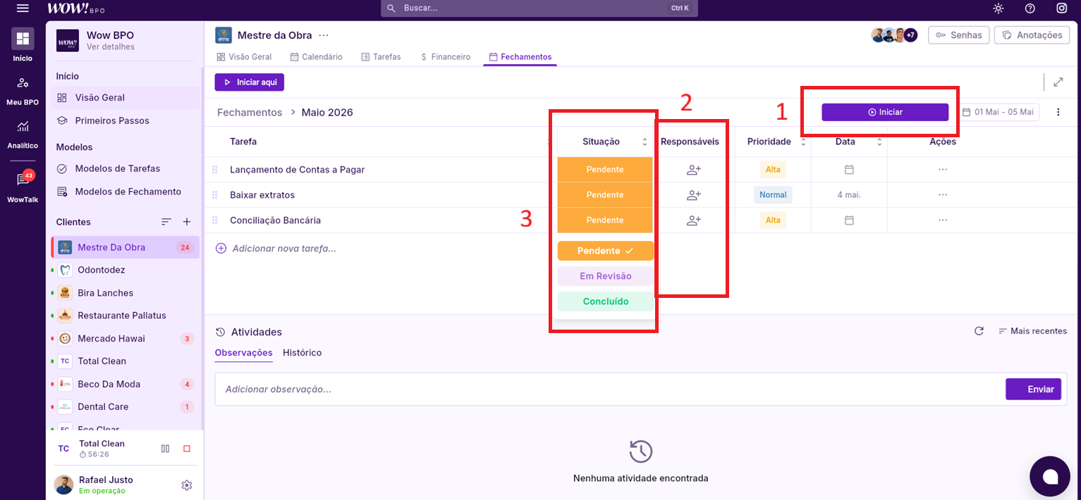The image size is (1081, 500).
Task: Pause the Total Clean timer
Action: click(x=165, y=449)
